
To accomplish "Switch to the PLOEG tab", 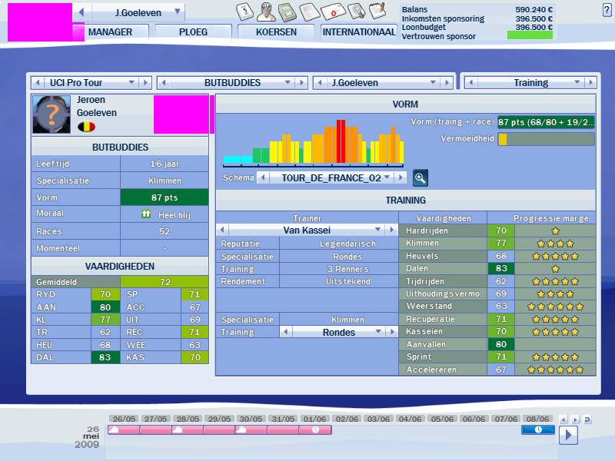I will (192, 32).
